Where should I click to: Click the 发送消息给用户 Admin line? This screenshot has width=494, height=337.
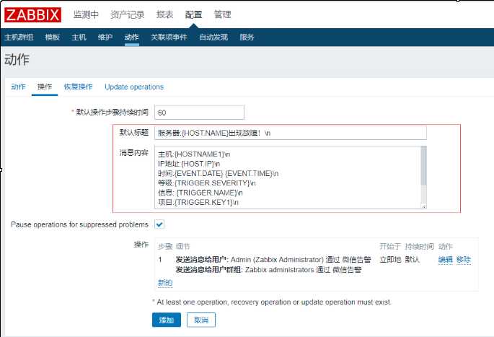click(273, 260)
